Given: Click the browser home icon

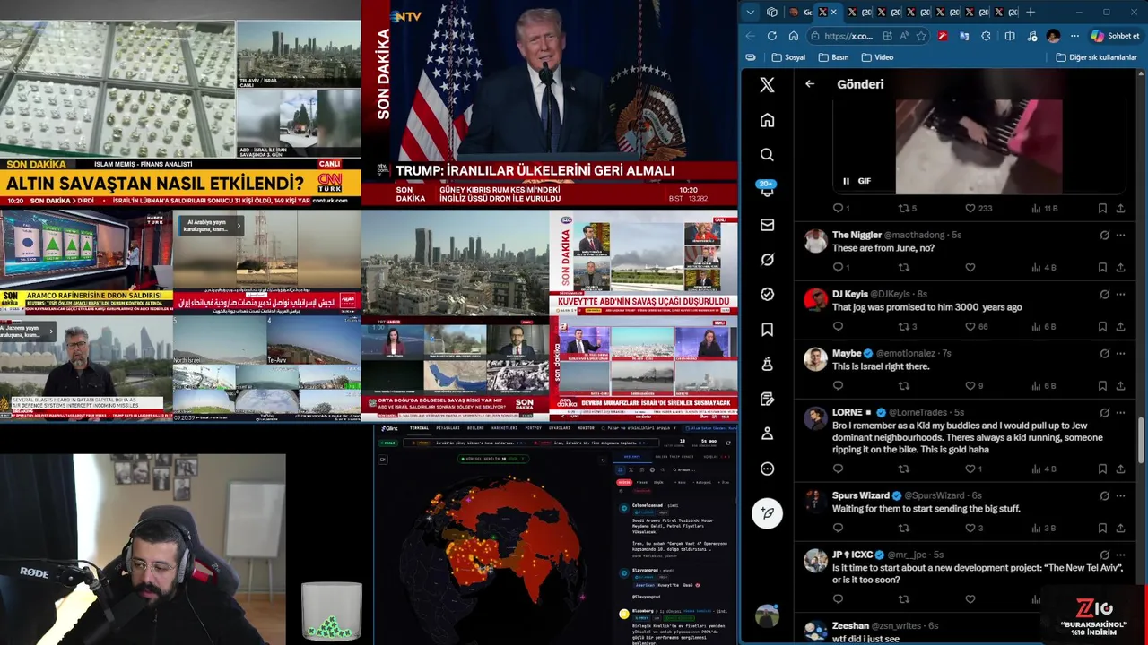Looking at the screenshot, I should point(793,36).
